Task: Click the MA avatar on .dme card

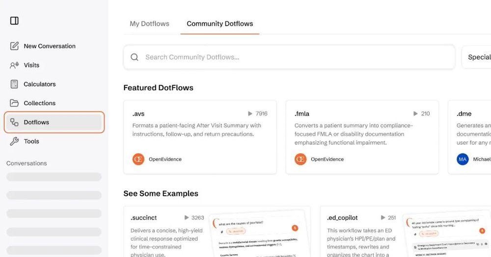Action: 463,159
